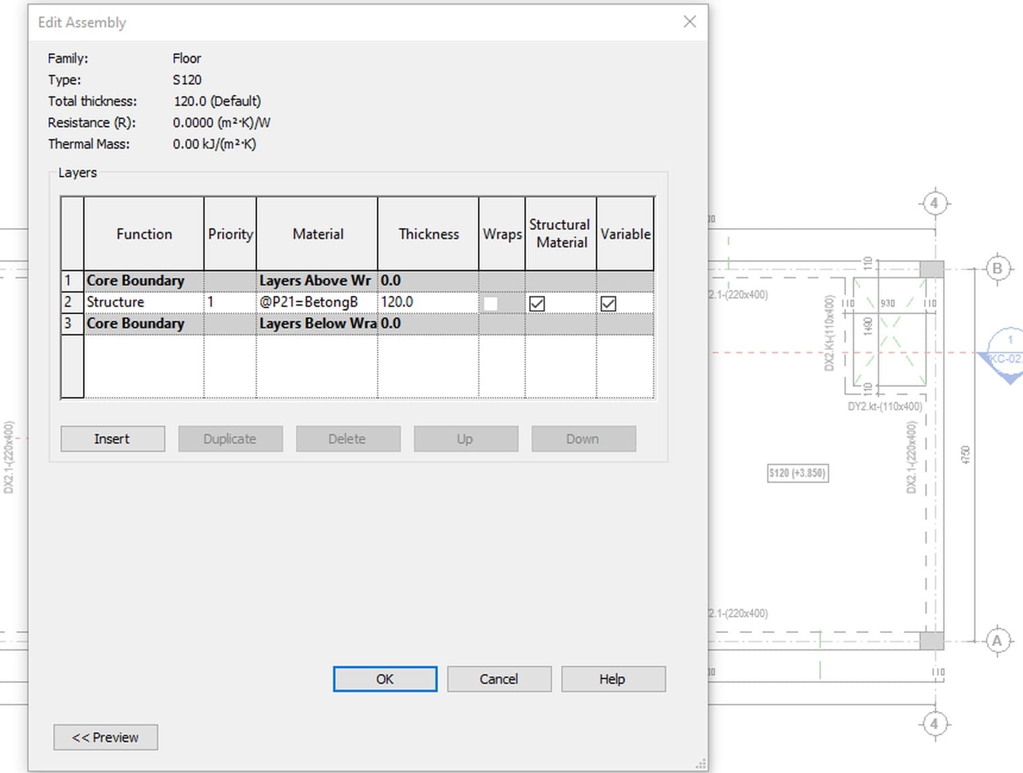Screen dimensions: 1023x773
Task: Select row 3 header in layers table
Action: (72, 324)
